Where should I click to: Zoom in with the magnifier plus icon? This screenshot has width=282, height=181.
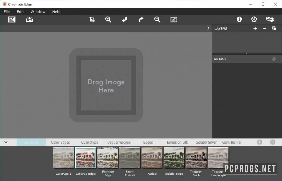coord(108,19)
